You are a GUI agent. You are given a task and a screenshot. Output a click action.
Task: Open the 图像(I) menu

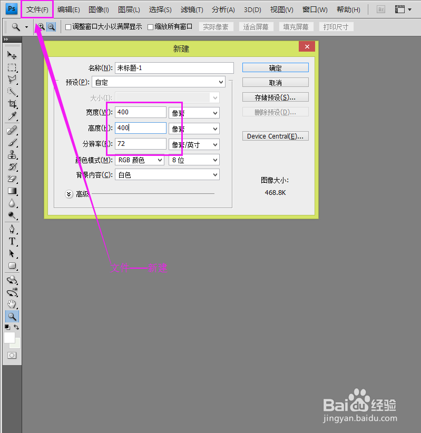[99, 9]
